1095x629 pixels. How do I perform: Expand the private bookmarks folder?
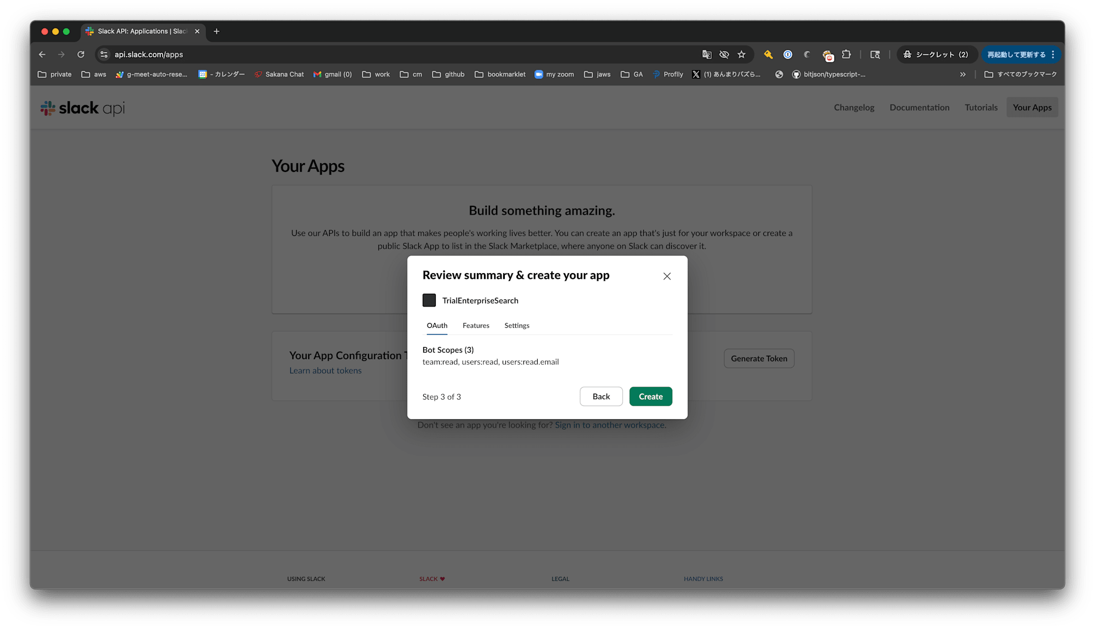(x=55, y=74)
